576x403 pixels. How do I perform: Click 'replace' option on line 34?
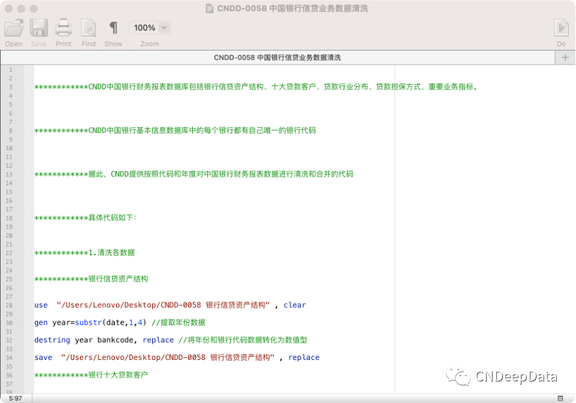pos(304,357)
